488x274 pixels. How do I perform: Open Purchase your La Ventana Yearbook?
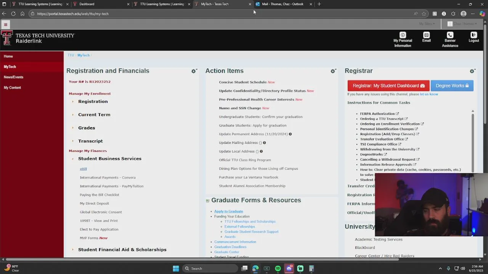click(x=248, y=177)
